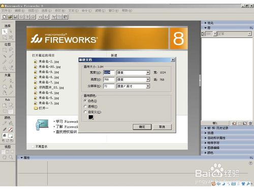Click the 宽度 width input field
Viewport: 254px width, 190px height.
coord(109,72)
